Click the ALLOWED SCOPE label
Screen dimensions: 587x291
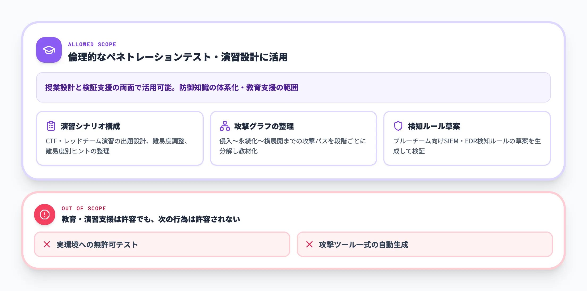point(92,44)
